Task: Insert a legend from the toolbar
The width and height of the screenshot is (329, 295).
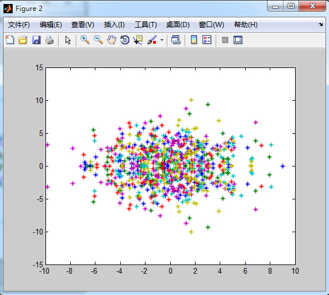Action: click(x=207, y=40)
